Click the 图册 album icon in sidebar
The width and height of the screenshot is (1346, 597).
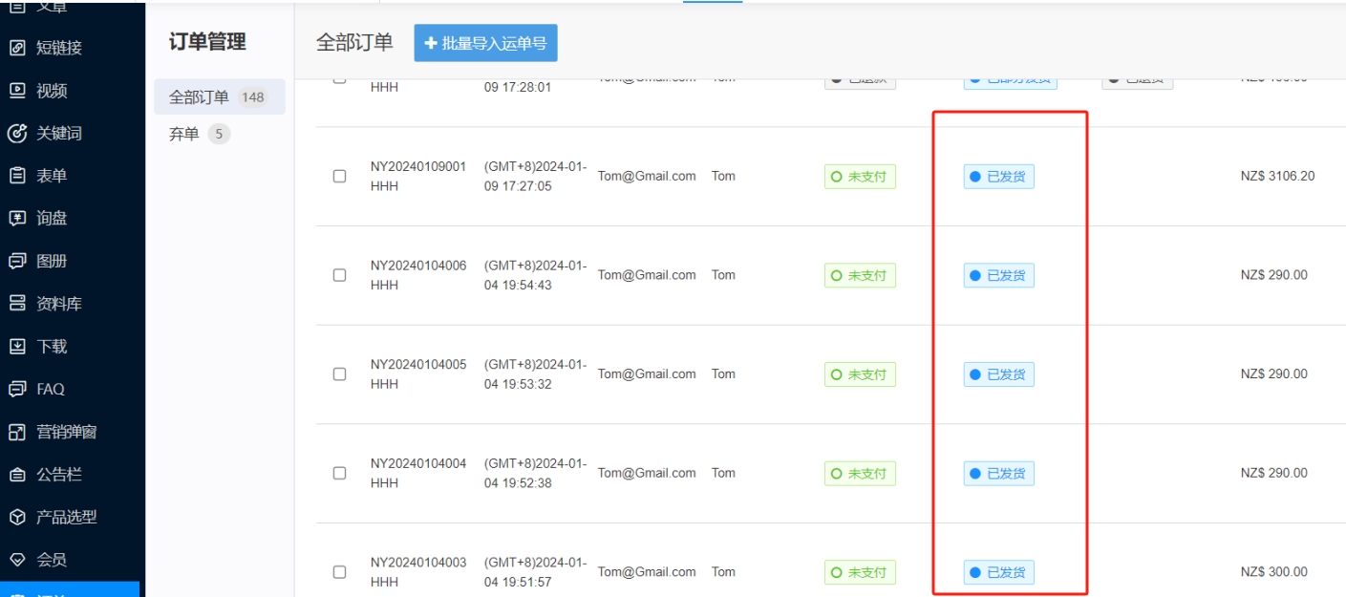(x=17, y=261)
